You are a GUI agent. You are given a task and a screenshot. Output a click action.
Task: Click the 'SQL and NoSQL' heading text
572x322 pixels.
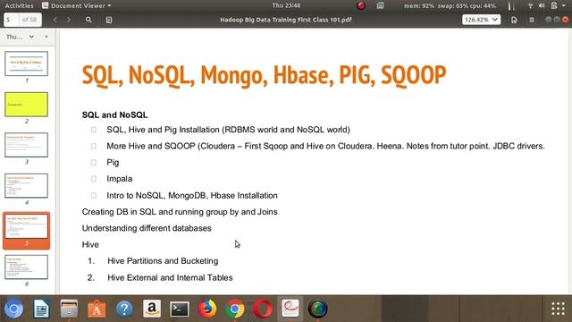115,115
